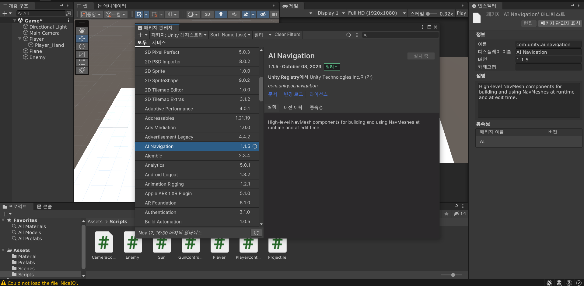Open the 변경 로그 link
Viewport: 584px width, 286px height.
[x=293, y=94]
